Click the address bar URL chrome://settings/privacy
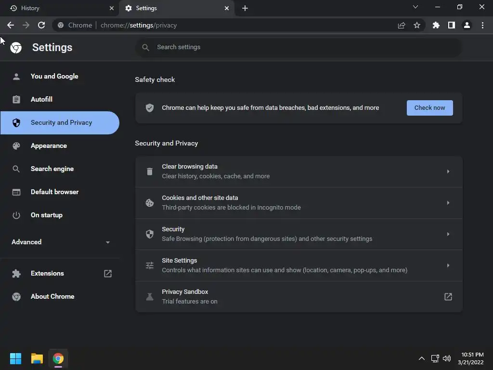 [138, 25]
